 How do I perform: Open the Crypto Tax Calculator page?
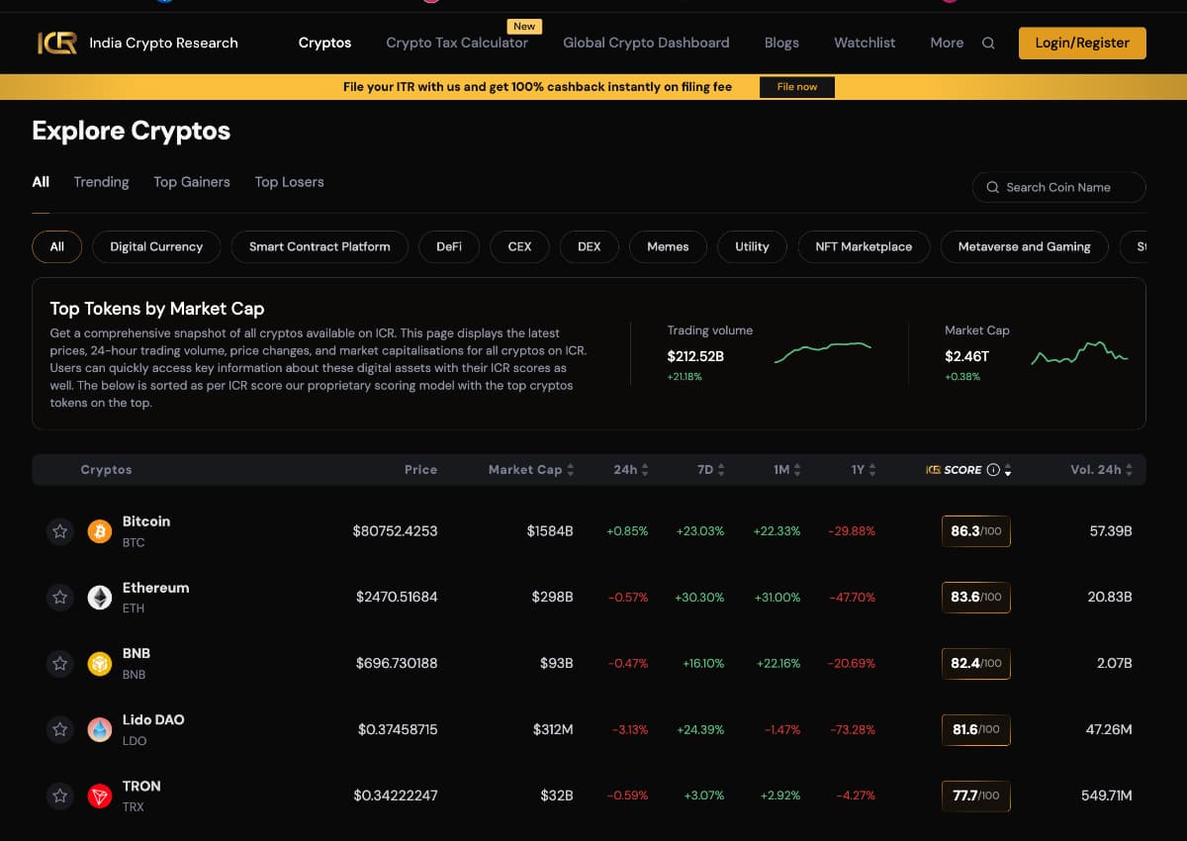pos(457,43)
